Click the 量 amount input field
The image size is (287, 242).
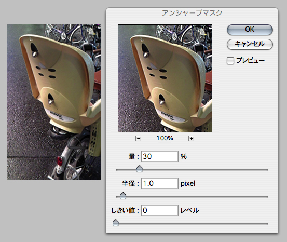(160, 156)
